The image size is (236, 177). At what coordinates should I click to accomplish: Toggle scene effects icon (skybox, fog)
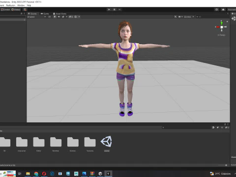[63, 17]
